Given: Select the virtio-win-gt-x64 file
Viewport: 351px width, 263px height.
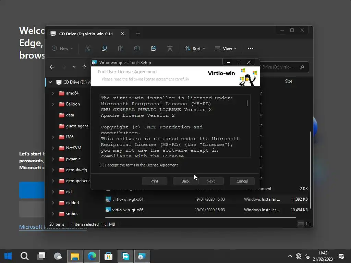Looking at the screenshot, I should point(128,199).
